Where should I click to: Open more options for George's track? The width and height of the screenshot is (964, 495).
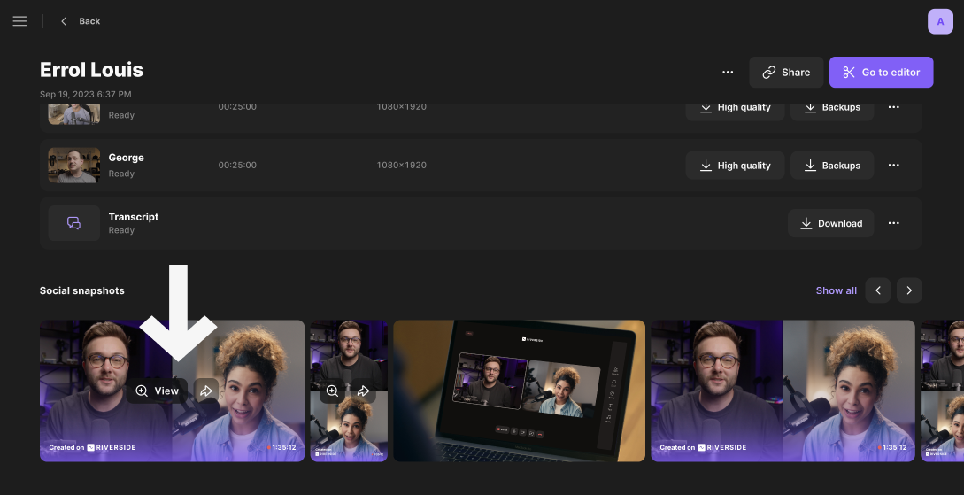coord(894,166)
